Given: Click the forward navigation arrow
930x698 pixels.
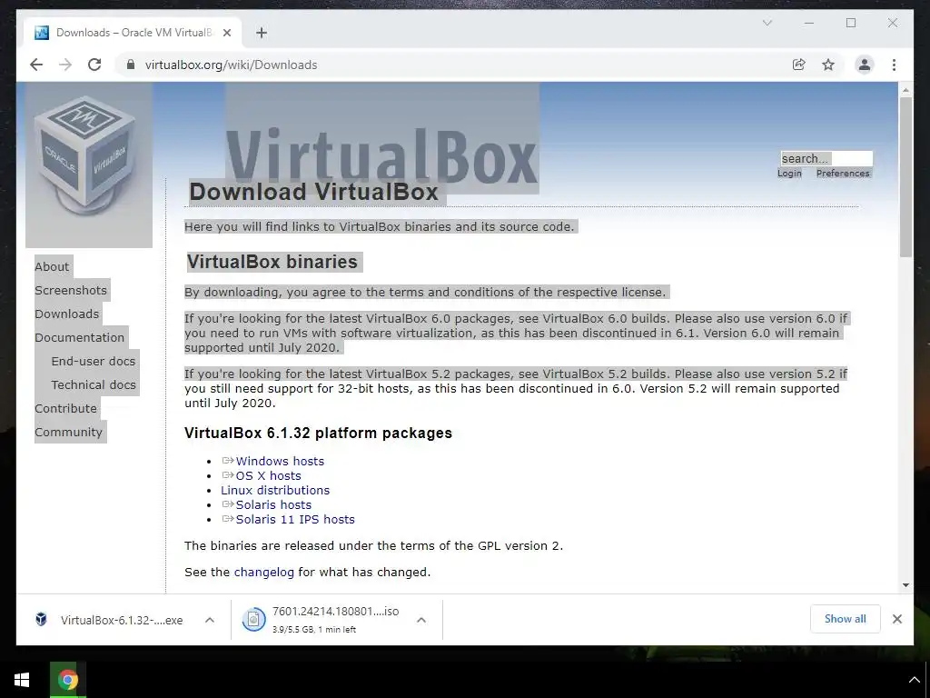Looking at the screenshot, I should [x=65, y=65].
